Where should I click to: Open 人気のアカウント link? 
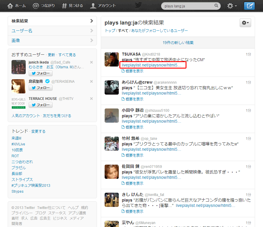26,116
